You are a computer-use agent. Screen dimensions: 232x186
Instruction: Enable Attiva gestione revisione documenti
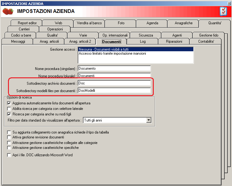click(x=9, y=137)
